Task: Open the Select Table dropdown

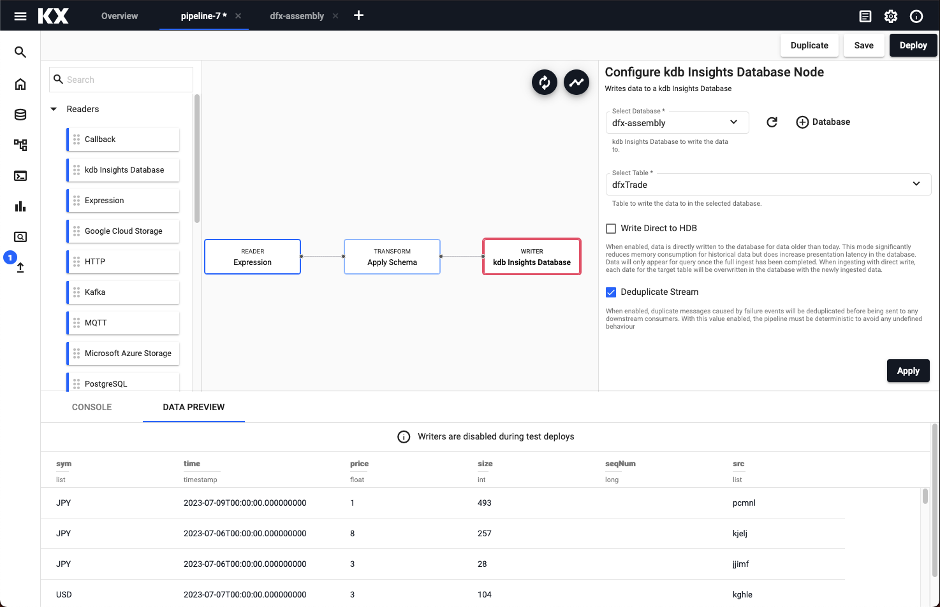Action: click(768, 184)
